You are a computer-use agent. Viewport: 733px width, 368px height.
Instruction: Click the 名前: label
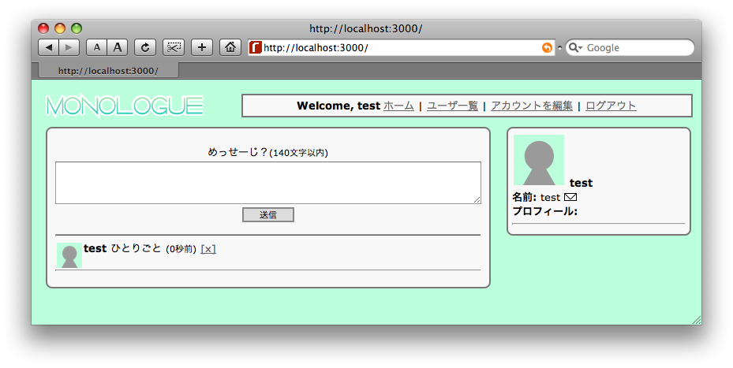point(525,197)
